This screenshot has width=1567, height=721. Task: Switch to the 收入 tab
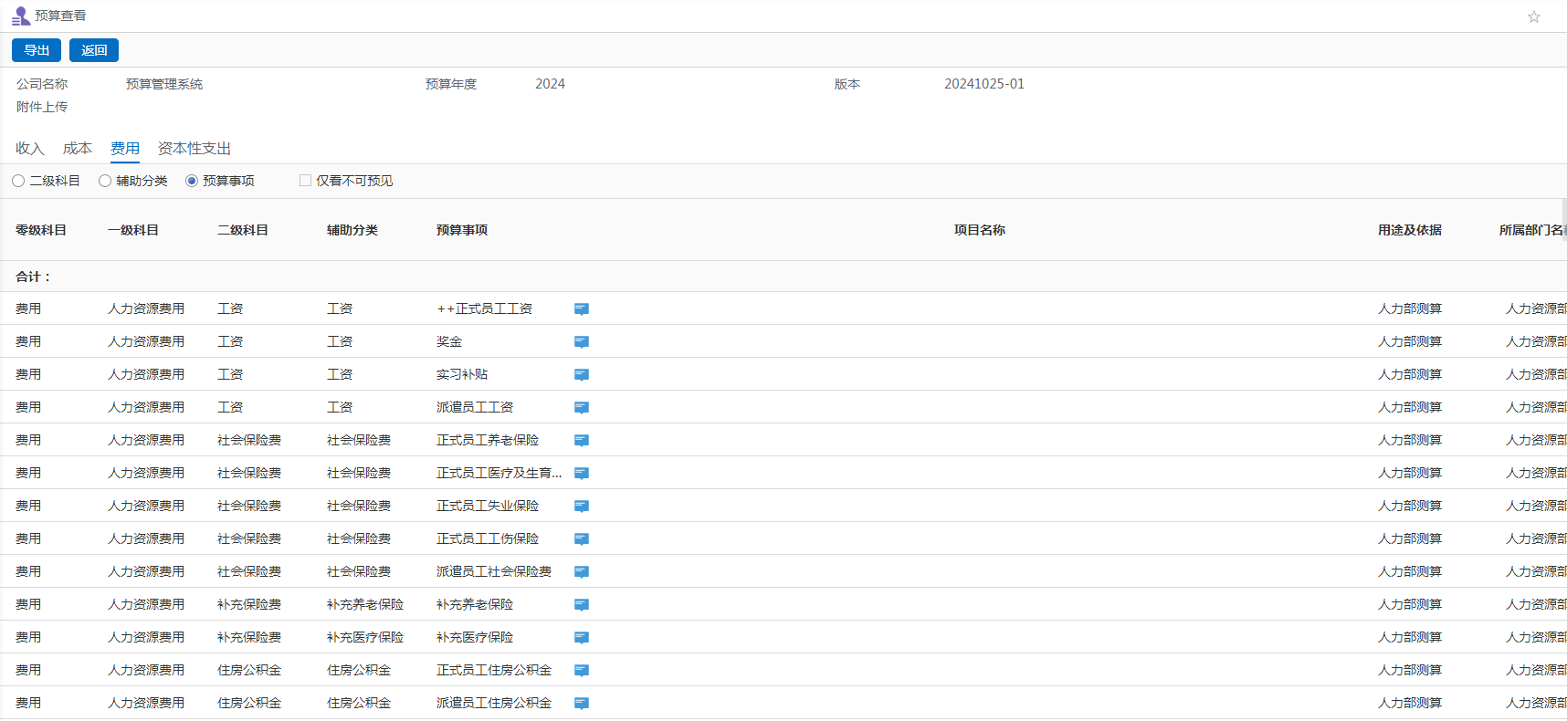(x=29, y=148)
